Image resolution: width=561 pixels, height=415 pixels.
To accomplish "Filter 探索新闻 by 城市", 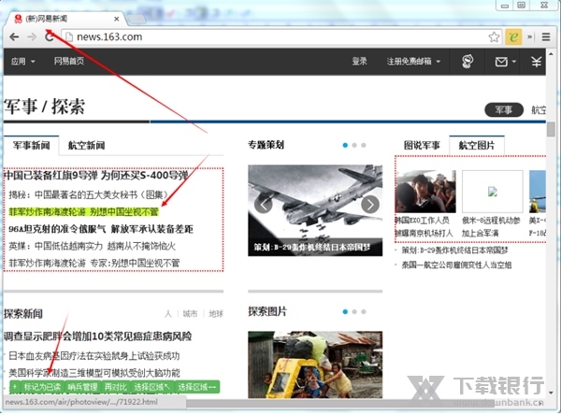I will coord(190,314).
